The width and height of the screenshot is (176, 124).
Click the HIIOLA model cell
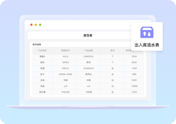pyautogui.click(x=65, y=68)
